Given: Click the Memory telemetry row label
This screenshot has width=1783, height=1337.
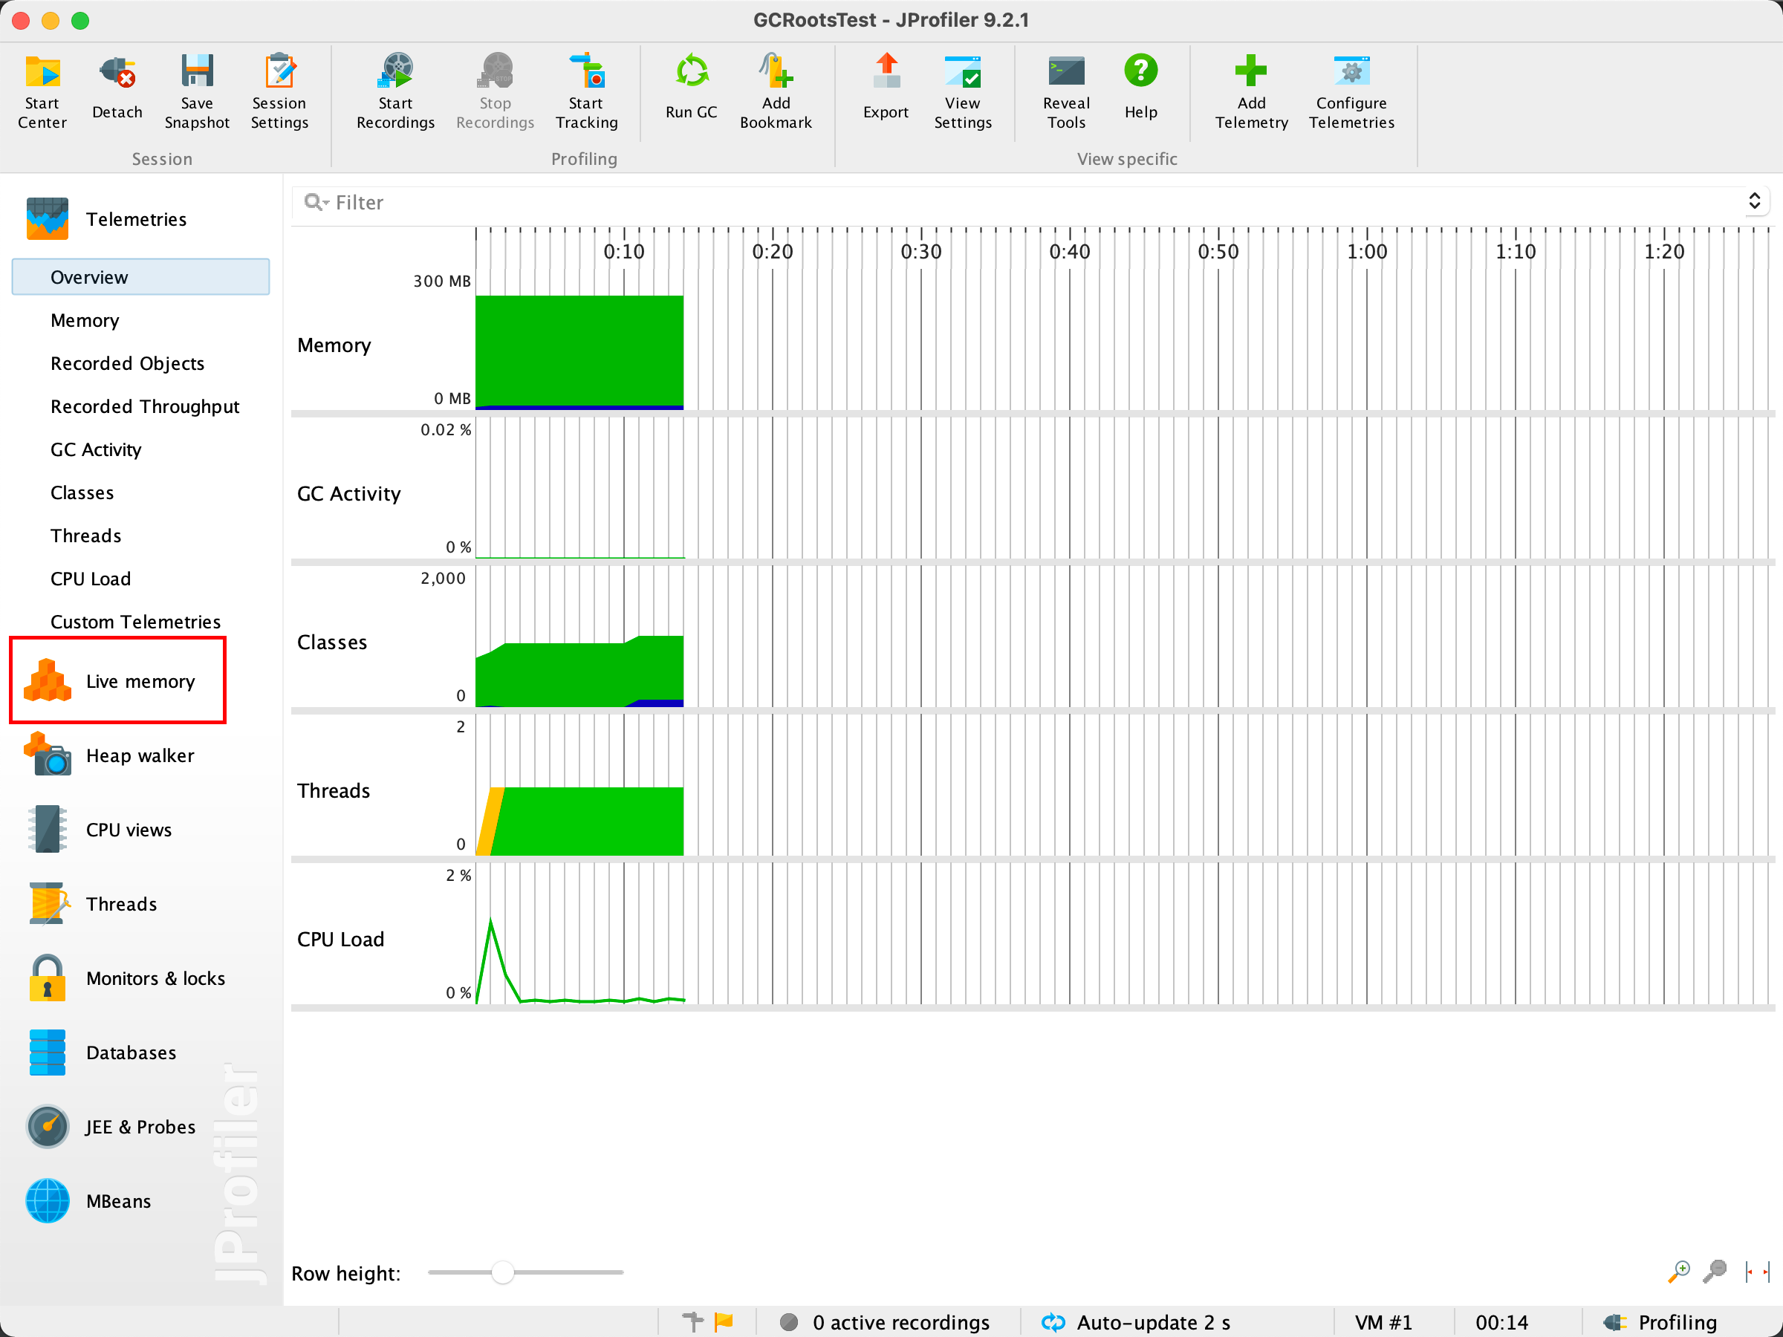Looking at the screenshot, I should pyautogui.click(x=334, y=345).
